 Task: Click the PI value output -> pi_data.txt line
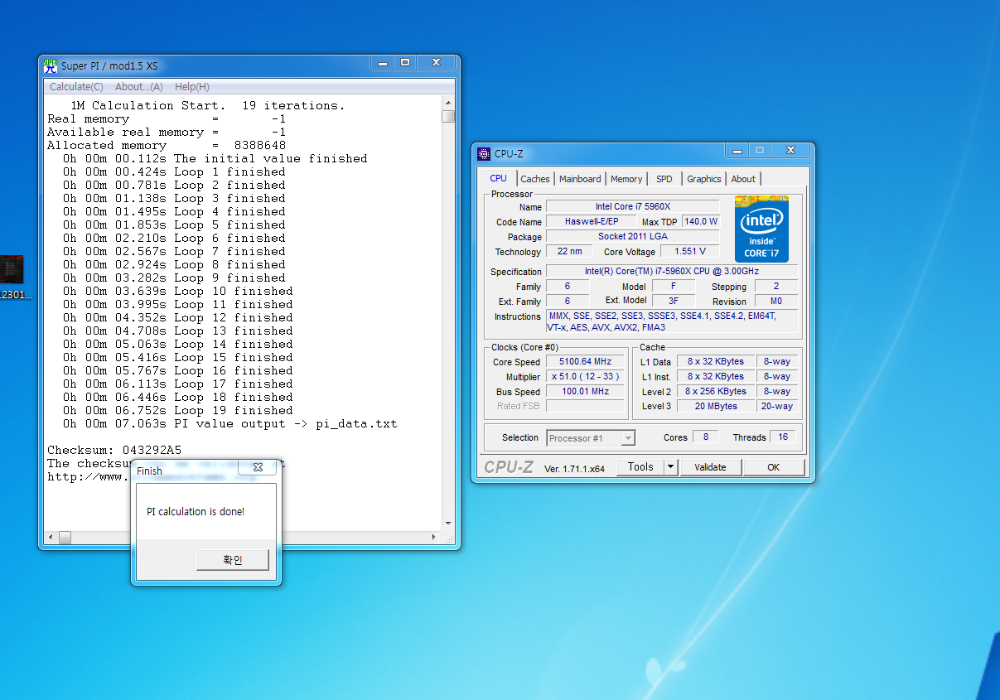coord(230,423)
